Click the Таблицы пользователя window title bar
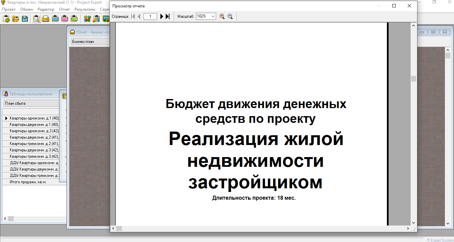Screen dimensions: 454x242 [x=30, y=94]
